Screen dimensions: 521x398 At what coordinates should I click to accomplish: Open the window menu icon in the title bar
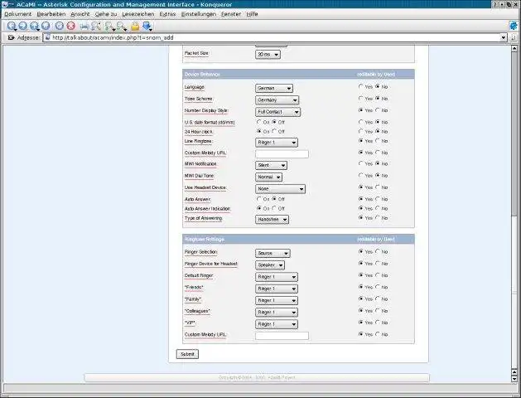pyautogui.click(x=5, y=4)
